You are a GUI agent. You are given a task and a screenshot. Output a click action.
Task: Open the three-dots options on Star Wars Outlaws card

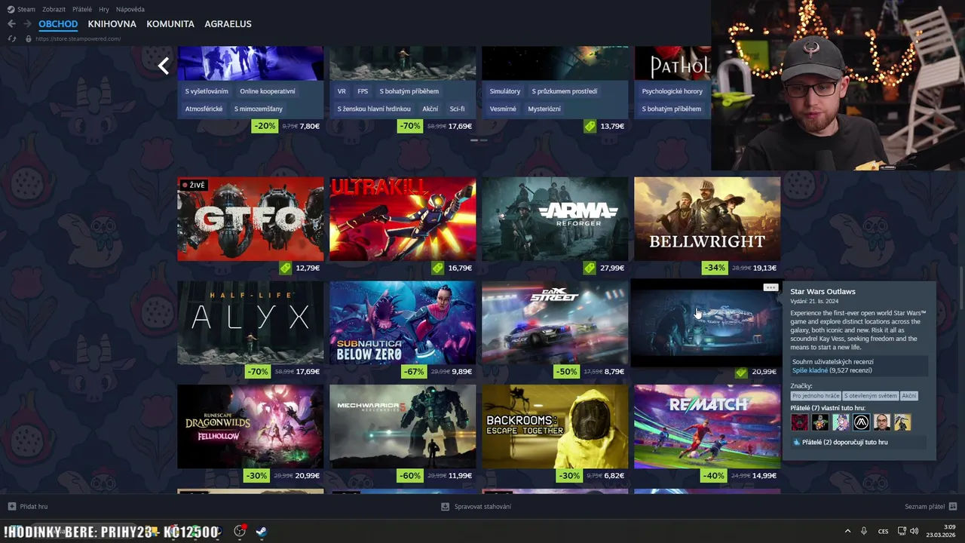(770, 287)
